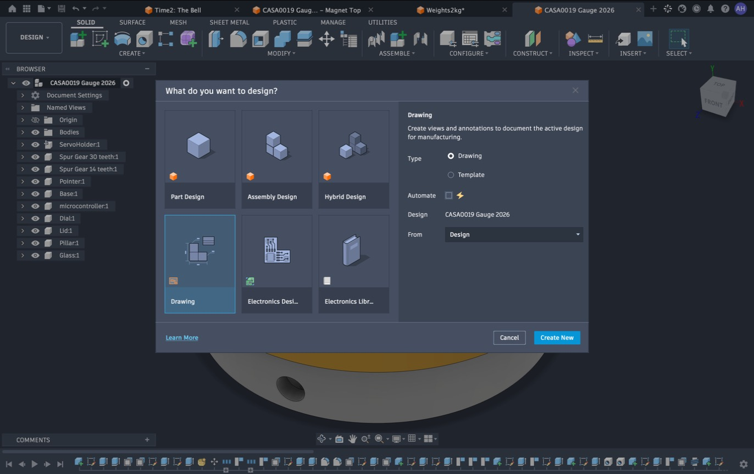Open the notifications bell

tap(711, 9)
